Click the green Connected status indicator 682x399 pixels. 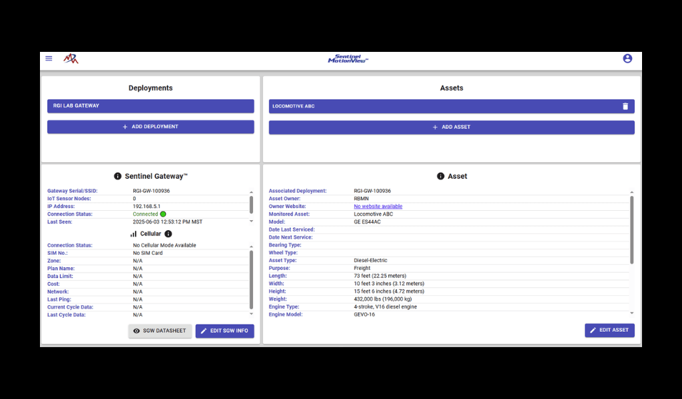163,214
